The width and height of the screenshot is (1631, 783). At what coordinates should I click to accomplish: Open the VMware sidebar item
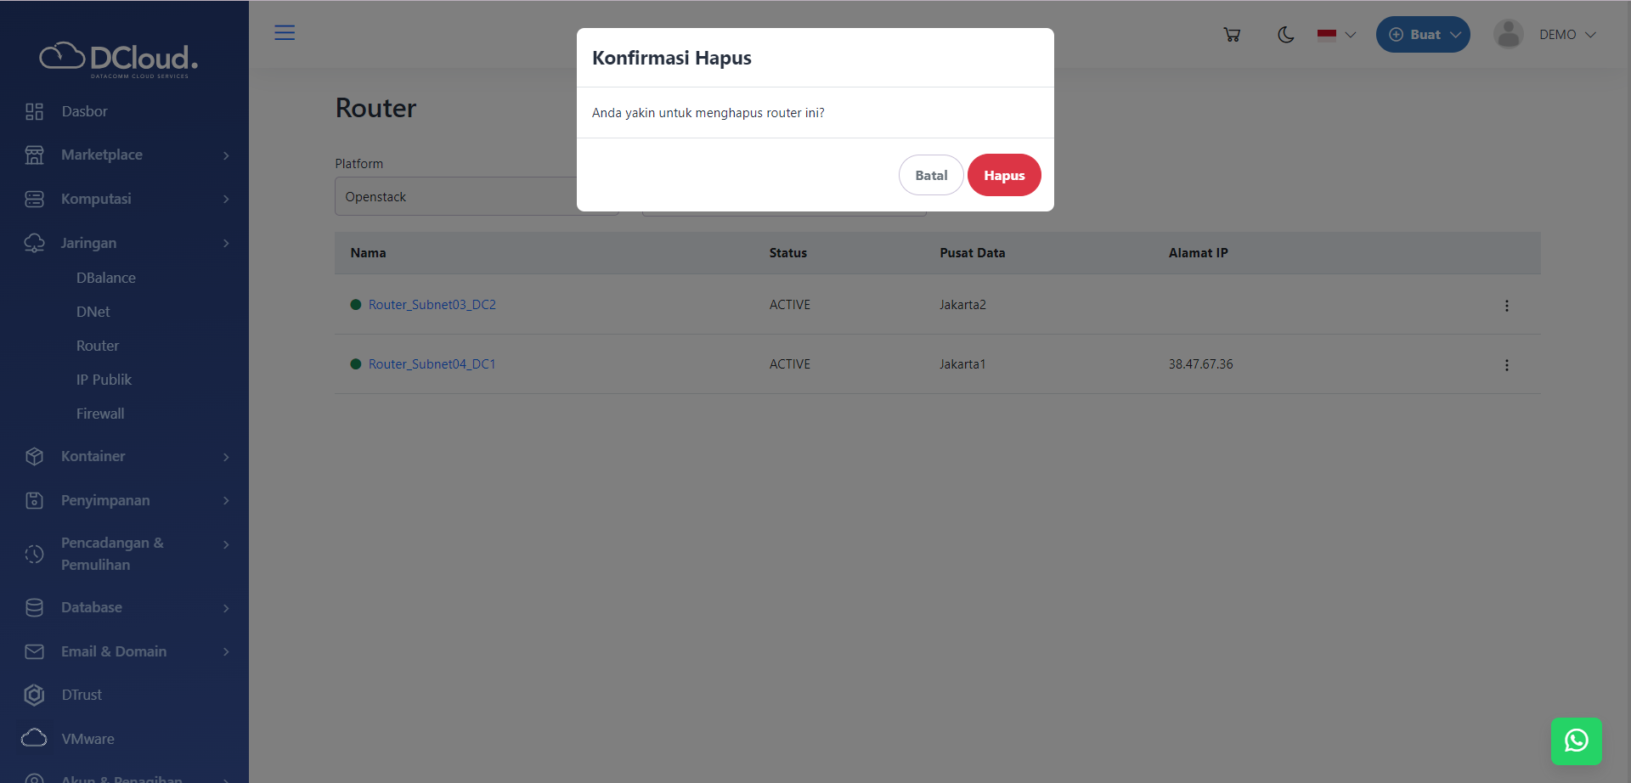point(87,739)
